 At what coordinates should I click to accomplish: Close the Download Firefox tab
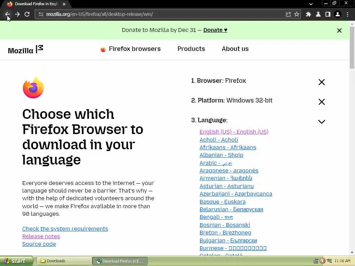[x=64, y=4]
